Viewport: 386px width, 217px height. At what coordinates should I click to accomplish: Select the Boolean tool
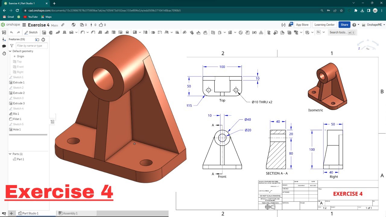tap(153, 32)
